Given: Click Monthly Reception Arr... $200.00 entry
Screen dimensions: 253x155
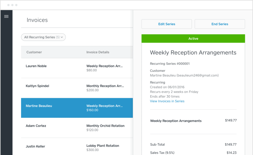Looking at the screenshot, I should point(105,88).
